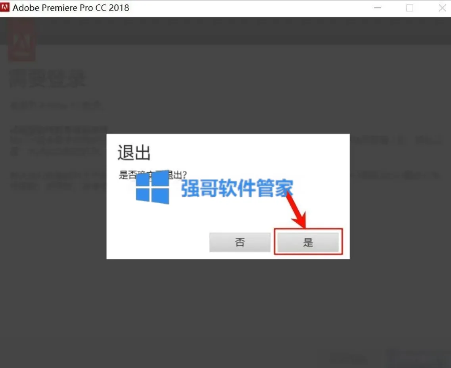This screenshot has height=368, width=451.
Task: Minimize the Adobe Premiere Pro window
Action: point(378,8)
